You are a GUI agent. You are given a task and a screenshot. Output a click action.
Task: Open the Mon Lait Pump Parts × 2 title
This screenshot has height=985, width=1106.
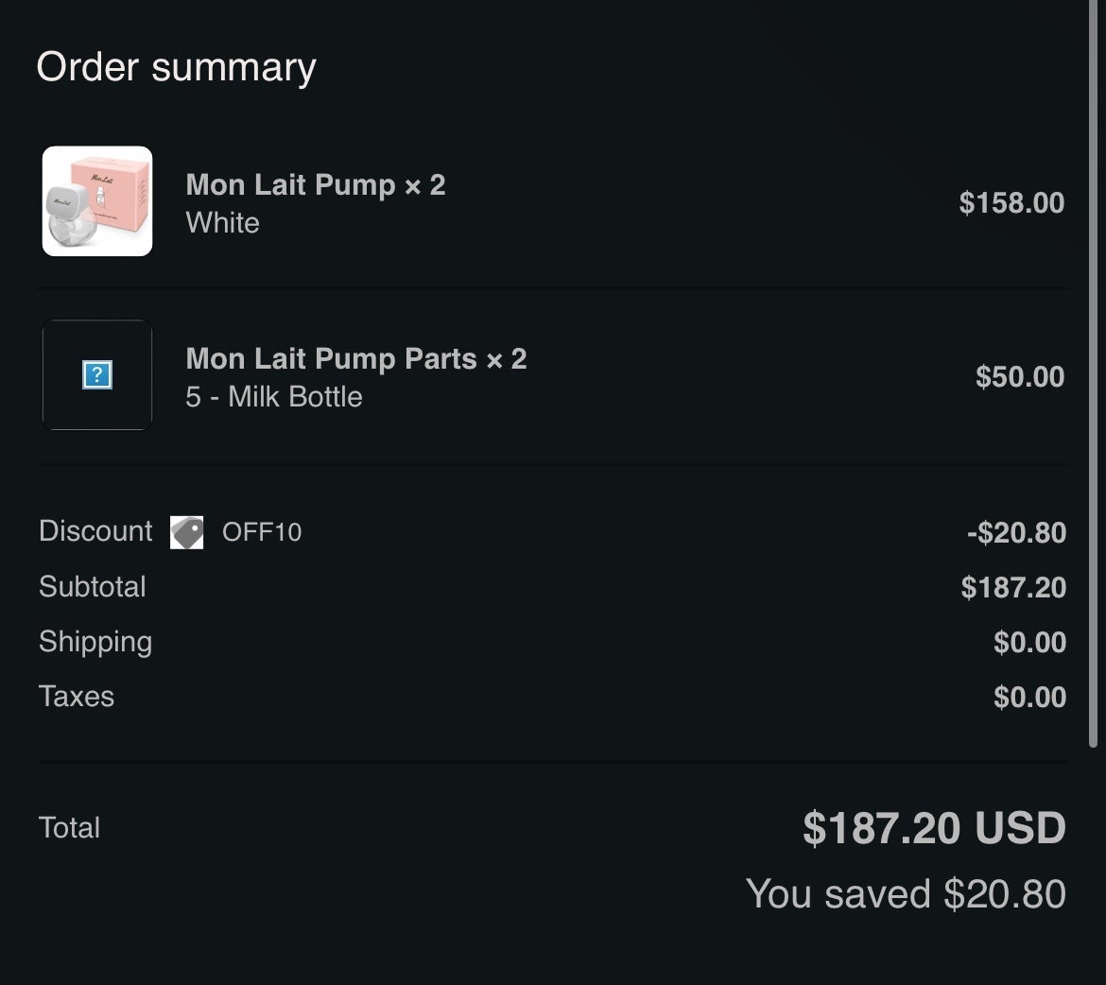[x=356, y=358]
